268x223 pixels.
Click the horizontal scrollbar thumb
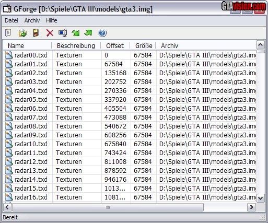click(108, 207)
